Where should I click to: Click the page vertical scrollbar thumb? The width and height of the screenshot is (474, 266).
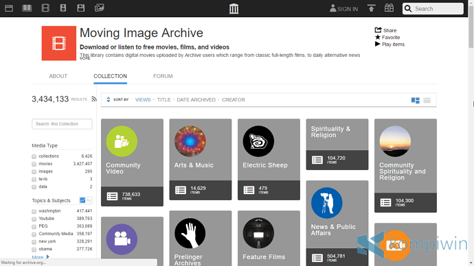471,27
